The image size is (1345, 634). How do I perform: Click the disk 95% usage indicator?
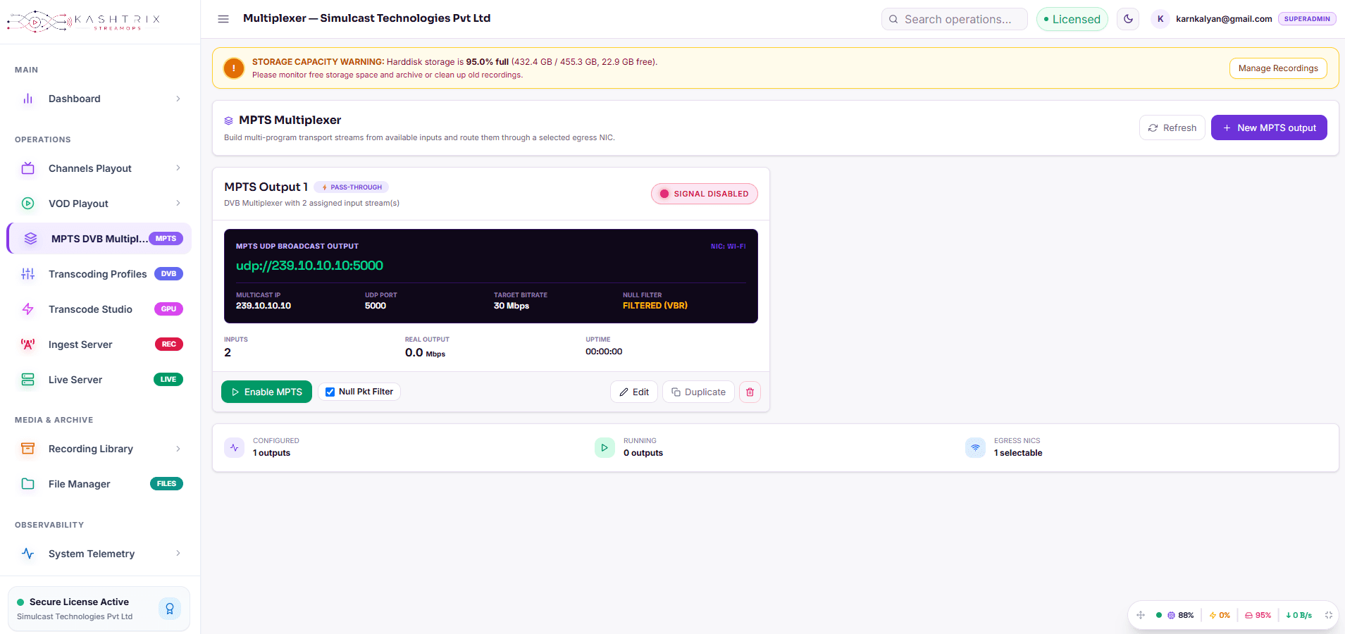(x=1258, y=615)
